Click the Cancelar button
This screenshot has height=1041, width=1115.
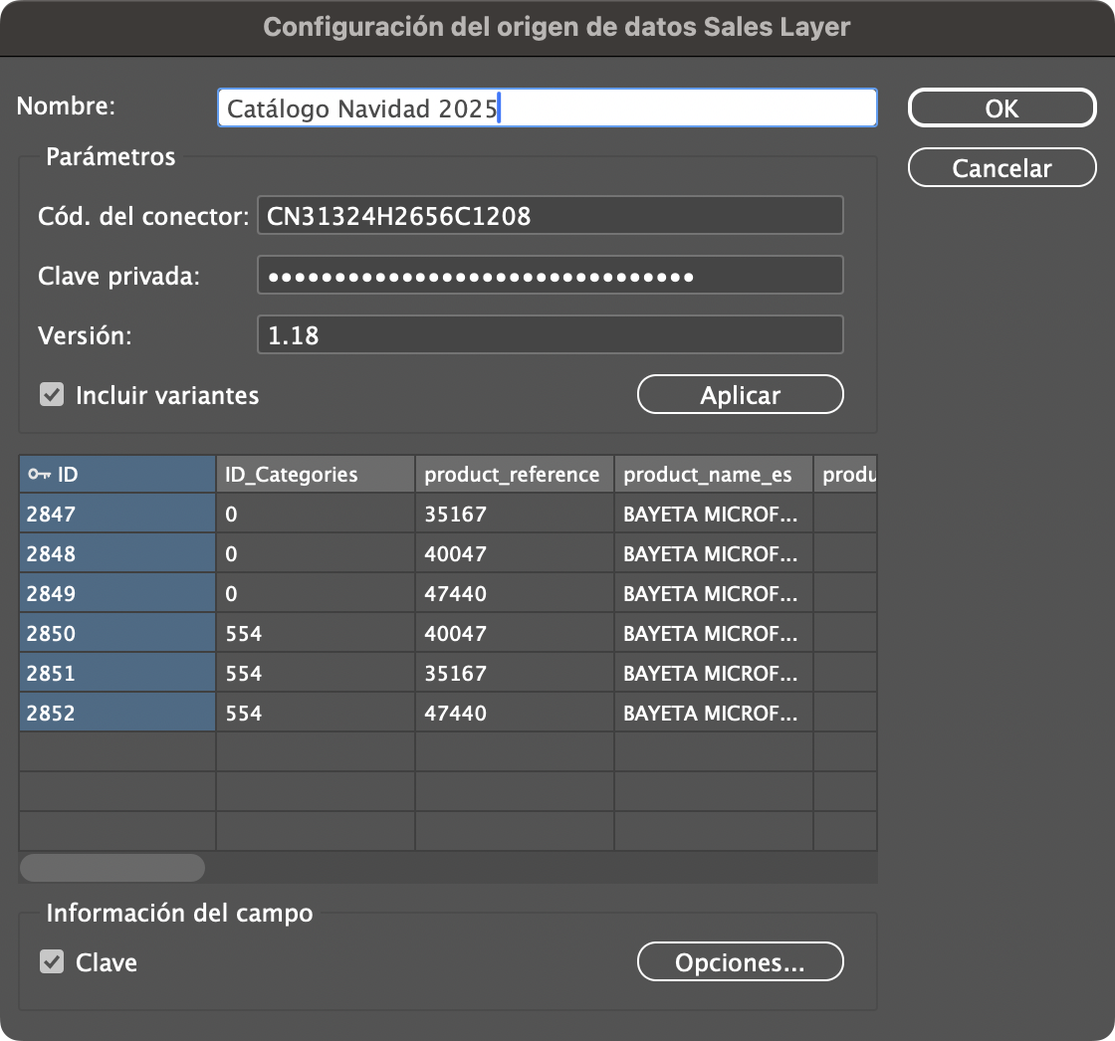[x=1002, y=167]
